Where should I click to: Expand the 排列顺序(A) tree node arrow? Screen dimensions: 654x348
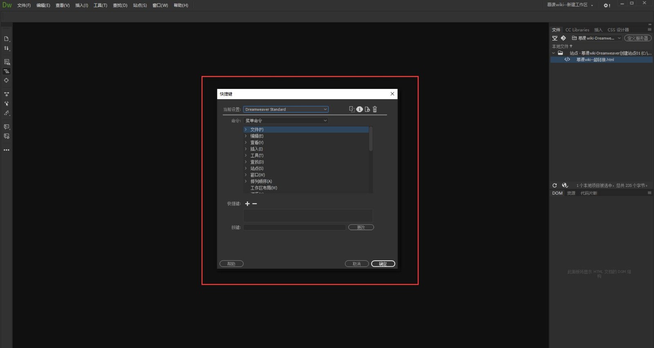point(246,182)
